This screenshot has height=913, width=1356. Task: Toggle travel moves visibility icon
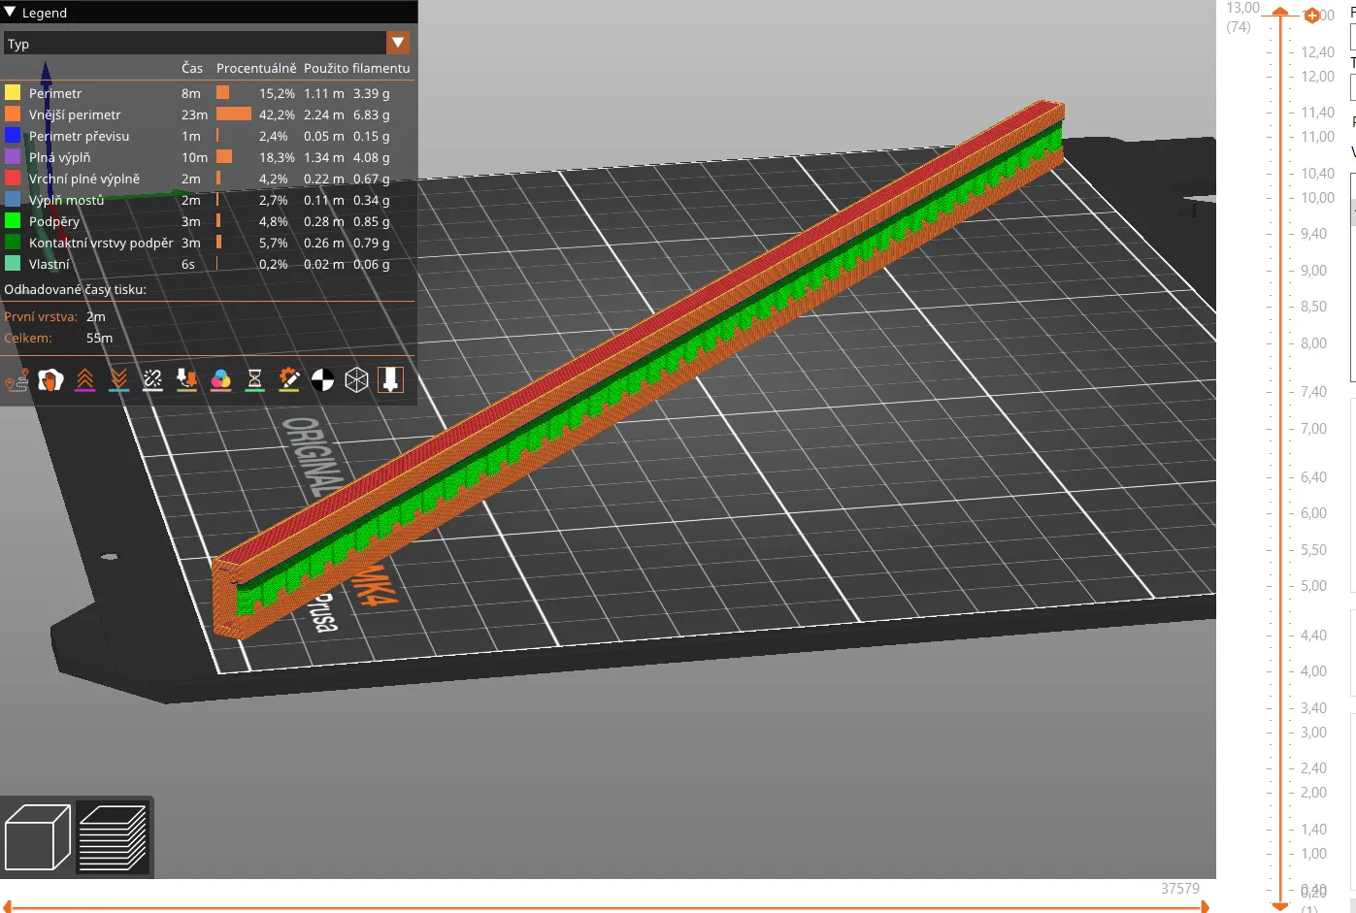pyautogui.click(x=17, y=380)
